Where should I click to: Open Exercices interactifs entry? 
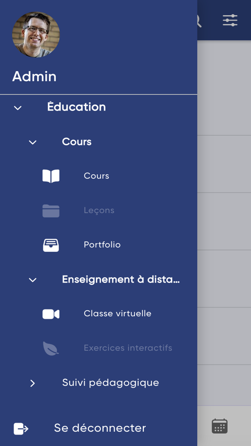tap(128, 348)
